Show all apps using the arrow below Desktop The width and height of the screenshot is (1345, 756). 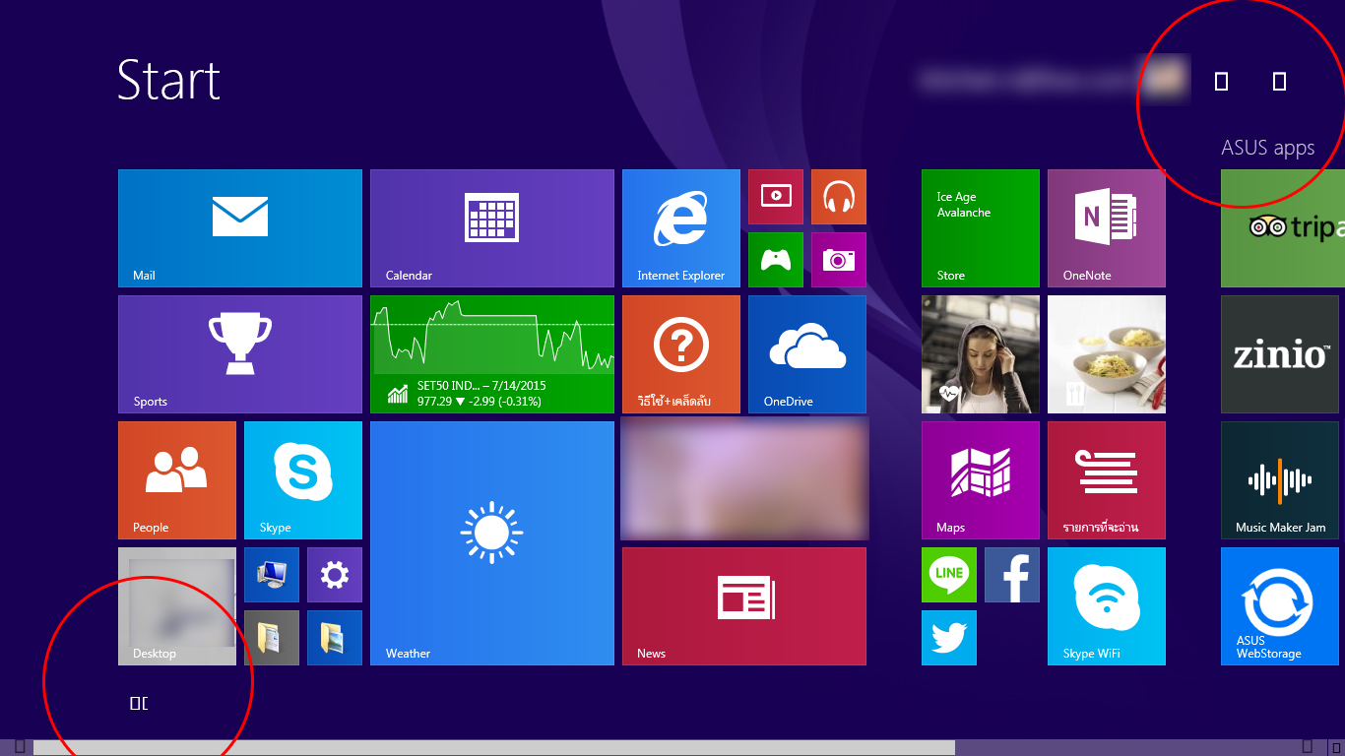pos(139,703)
